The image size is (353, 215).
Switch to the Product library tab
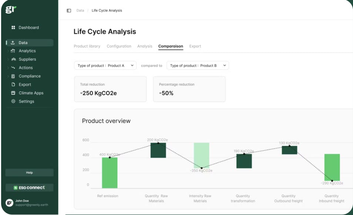[87, 46]
